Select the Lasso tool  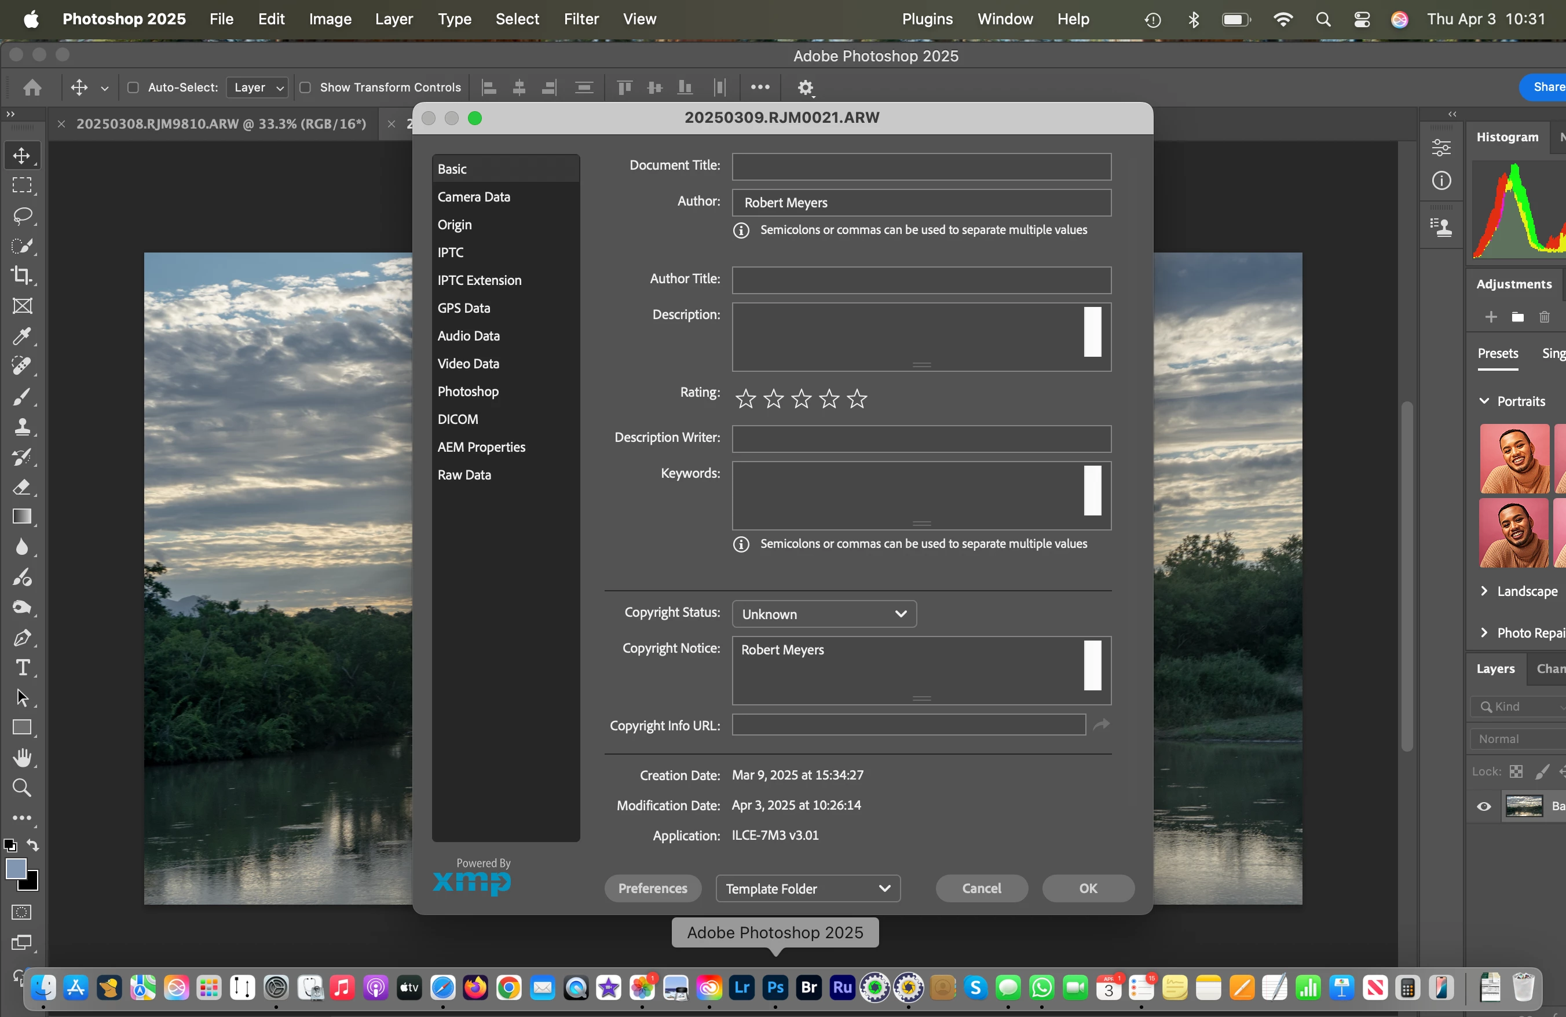point(21,216)
